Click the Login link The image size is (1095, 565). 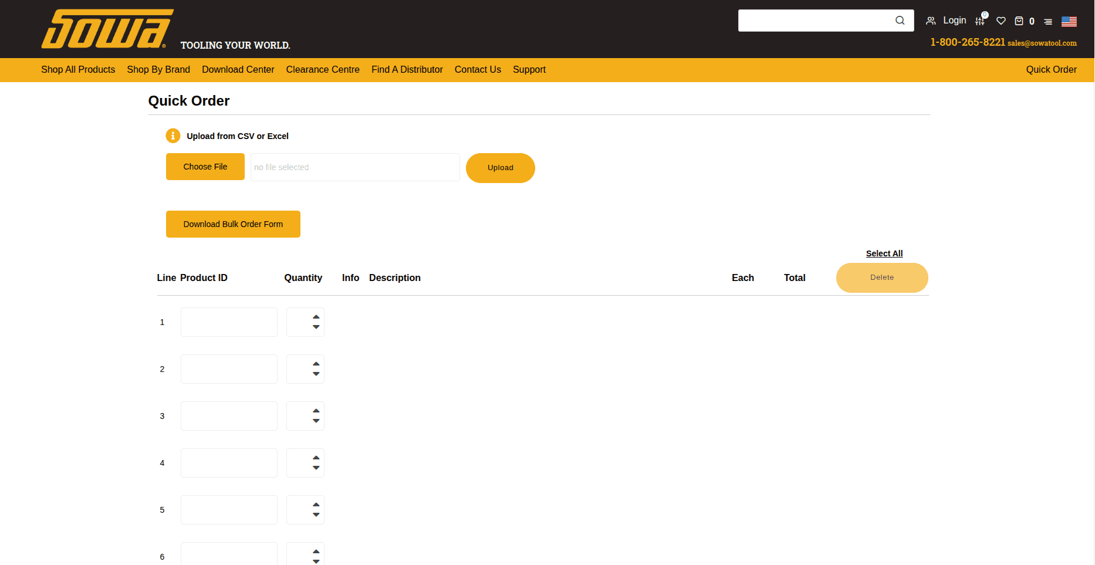(955, 21)
